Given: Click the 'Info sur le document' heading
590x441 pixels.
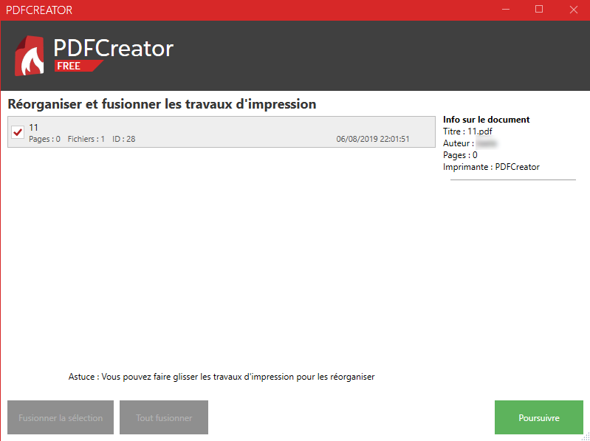Looking at the screenshot, I should click(486, 120).
